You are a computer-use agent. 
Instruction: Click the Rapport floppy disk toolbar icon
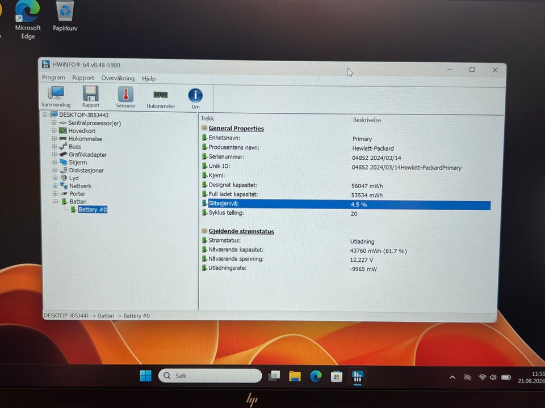(x=91, y=96)
